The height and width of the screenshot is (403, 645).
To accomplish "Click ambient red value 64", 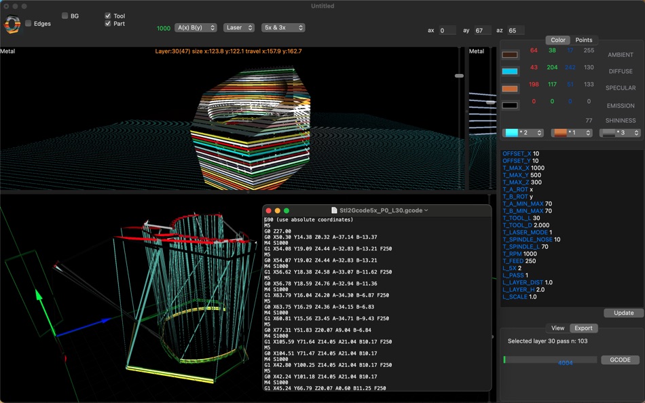I will coord(534,50).
